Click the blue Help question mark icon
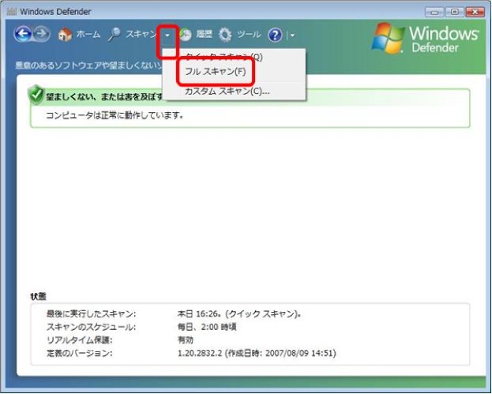 point(275,35)
